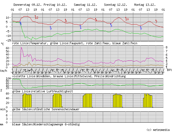Screen dimensions: 173x132
Task: Click red Tmax value 7 on Monday
Action: [x=156, y=21]
